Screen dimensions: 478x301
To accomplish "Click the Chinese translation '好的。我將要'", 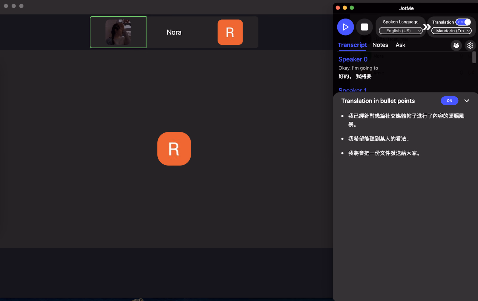I will point(355,76).
